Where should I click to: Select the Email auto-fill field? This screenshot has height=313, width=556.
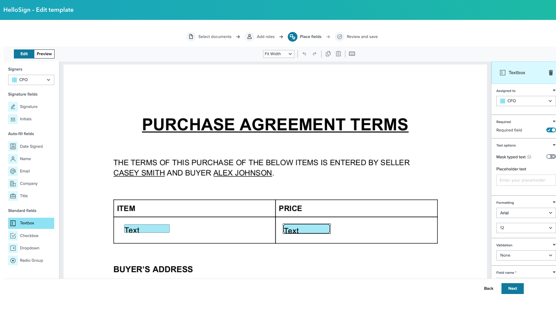[x=25, y=171]
